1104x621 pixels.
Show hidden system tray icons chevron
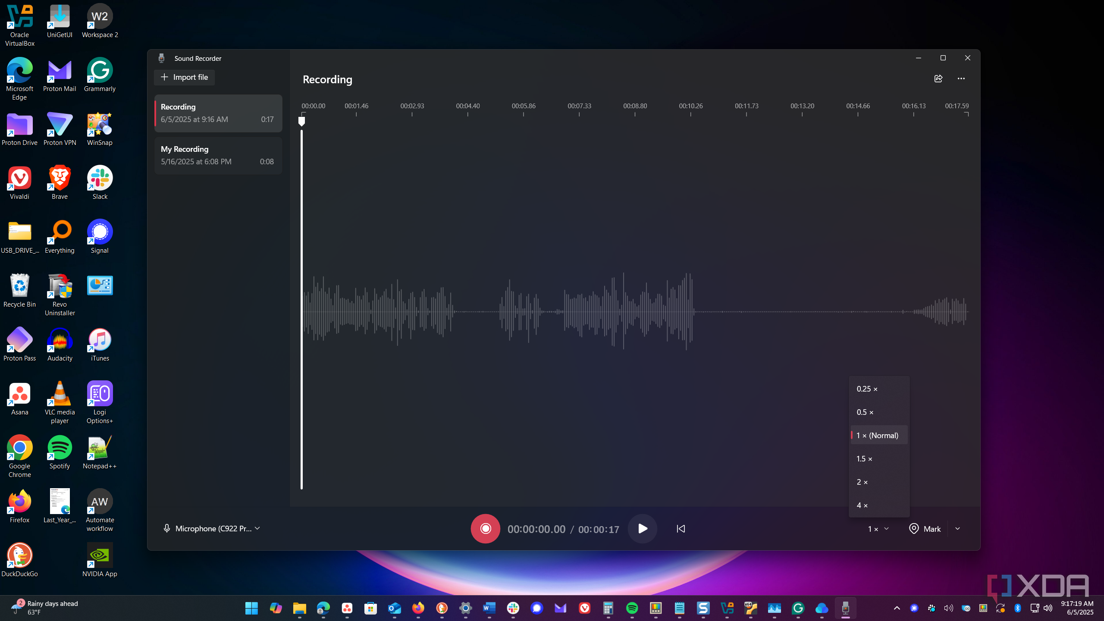click(897, 608)
